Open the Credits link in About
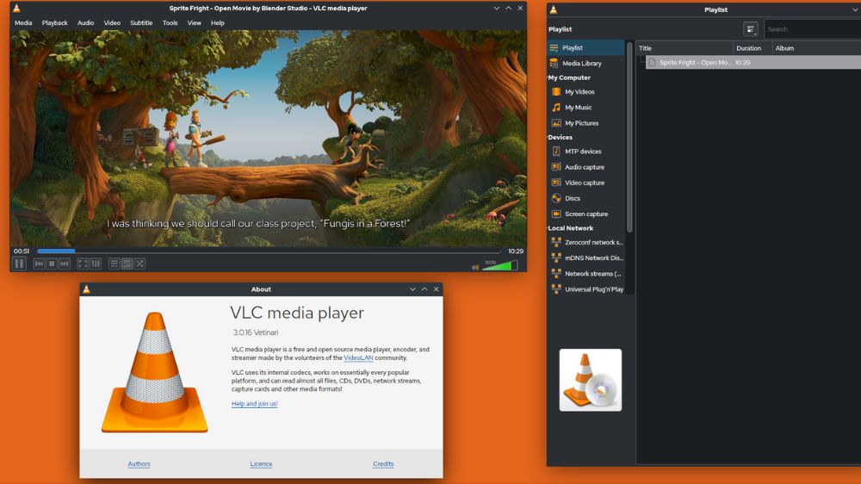Image resolution: width=861 pixels, height=484 pixels. coord(383,463)
